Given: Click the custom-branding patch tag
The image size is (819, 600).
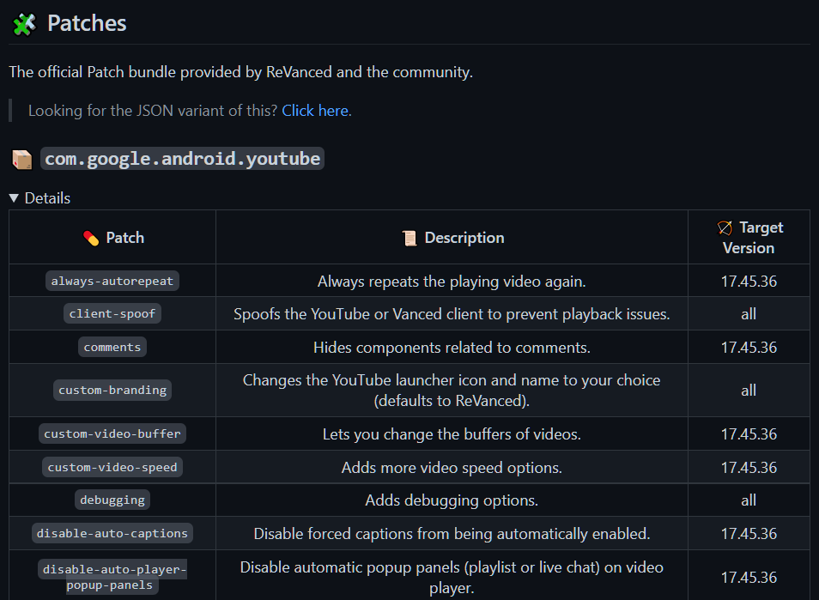Looking at the screenshot, I should [112, 390].
